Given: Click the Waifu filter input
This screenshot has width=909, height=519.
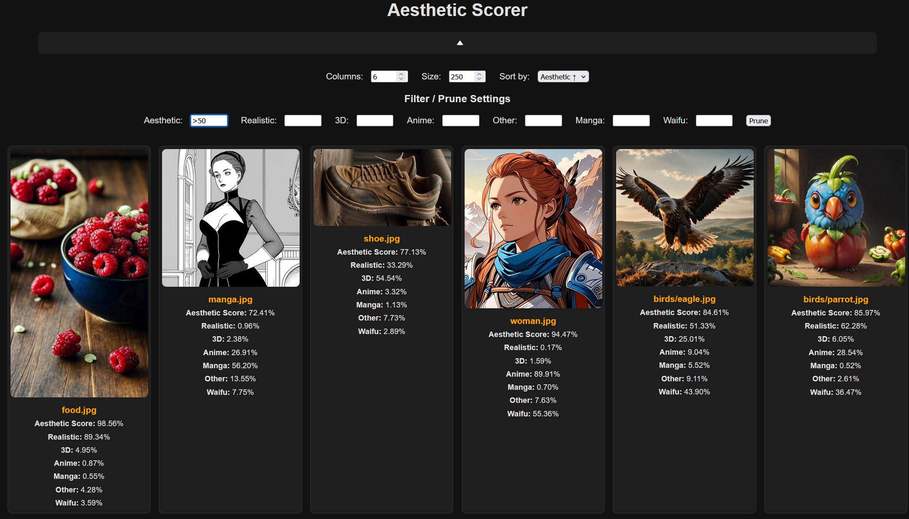Looking at the screenshot, I should 714,121.
